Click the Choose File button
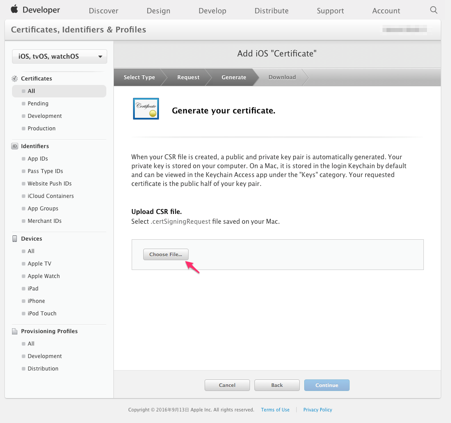This screenshot has height=423, width=451. 165,254
